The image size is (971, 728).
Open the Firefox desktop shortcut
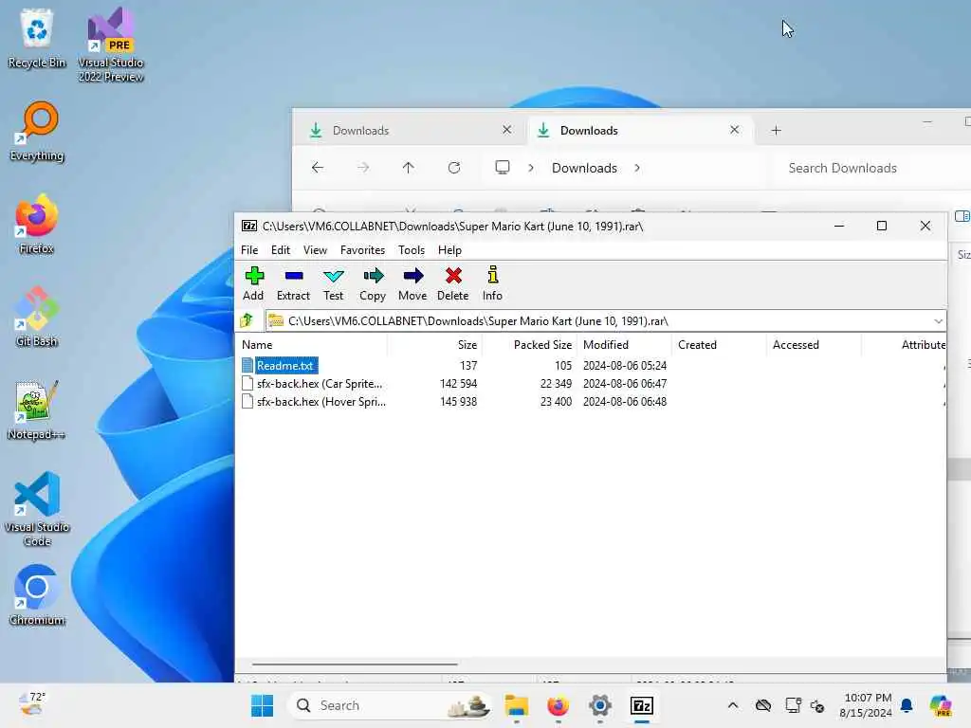tap(37, 224)
